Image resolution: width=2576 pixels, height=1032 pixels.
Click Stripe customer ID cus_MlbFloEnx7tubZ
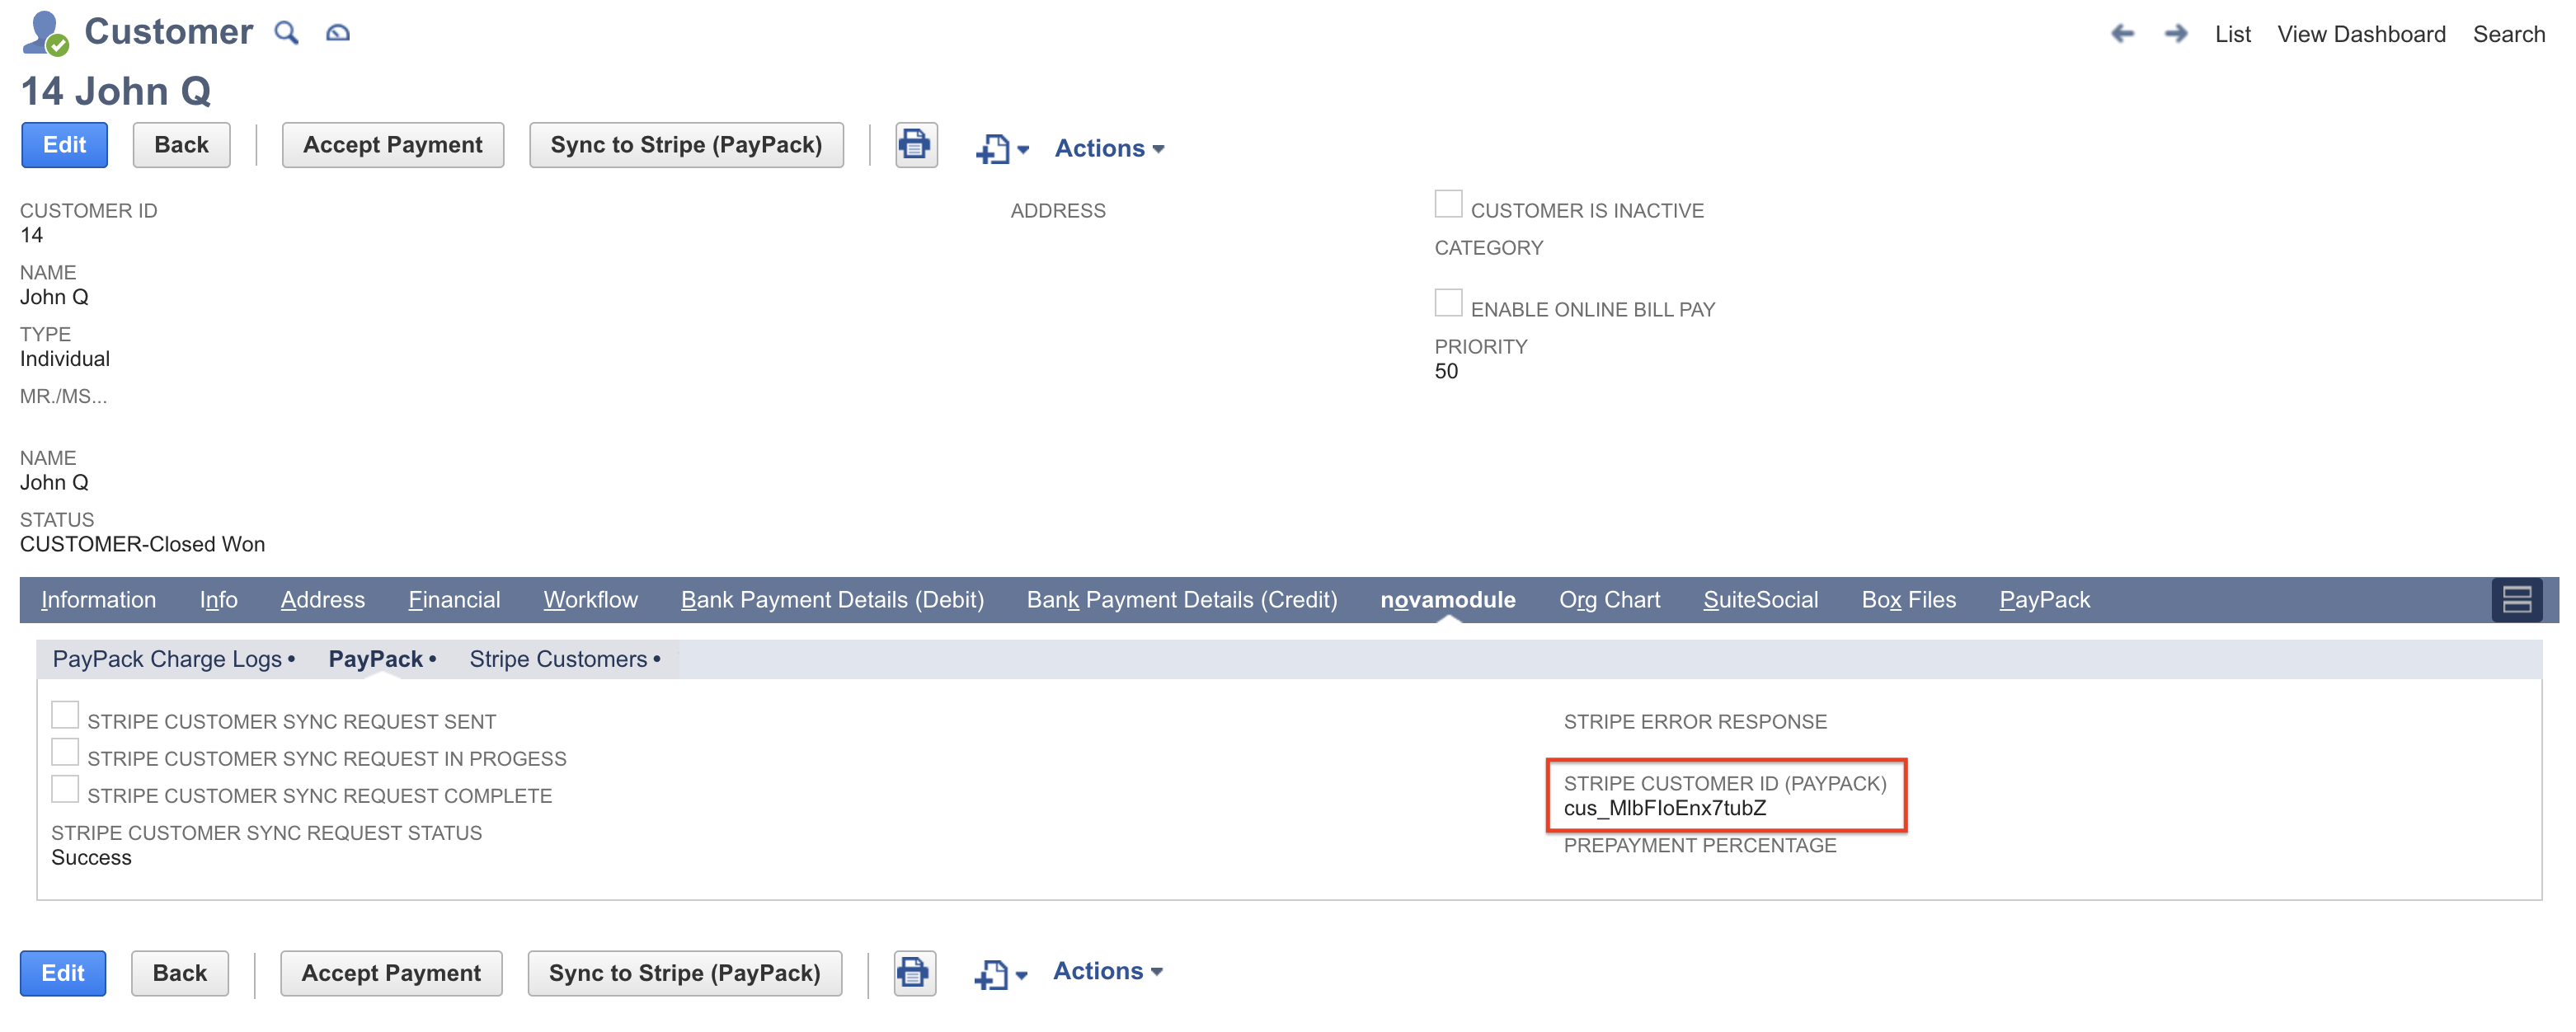1664,809
